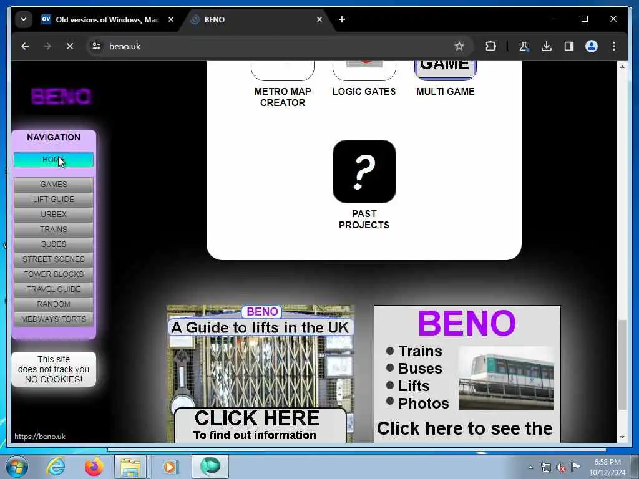
Task: Click the Show desktop button
Action: [x=635, y=467]
